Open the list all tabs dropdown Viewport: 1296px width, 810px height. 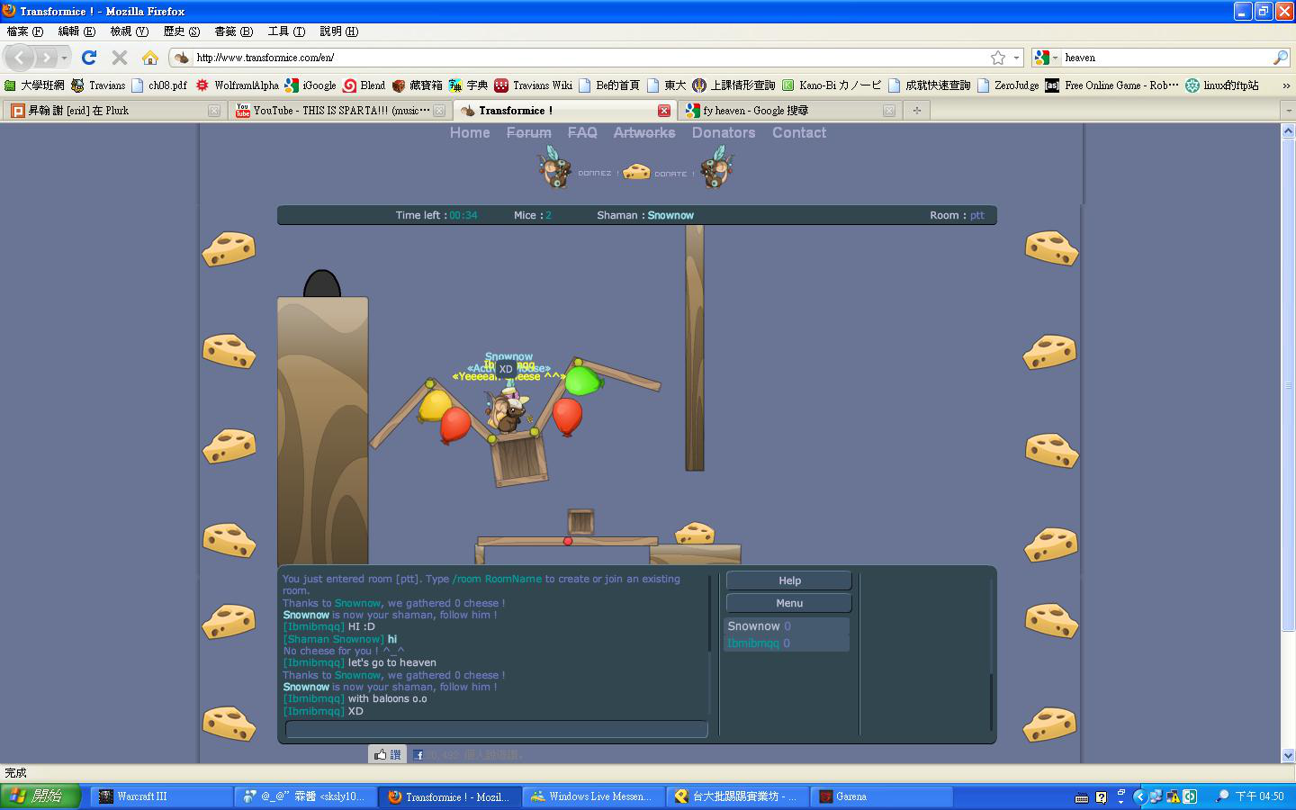[x=1287, y=111]
